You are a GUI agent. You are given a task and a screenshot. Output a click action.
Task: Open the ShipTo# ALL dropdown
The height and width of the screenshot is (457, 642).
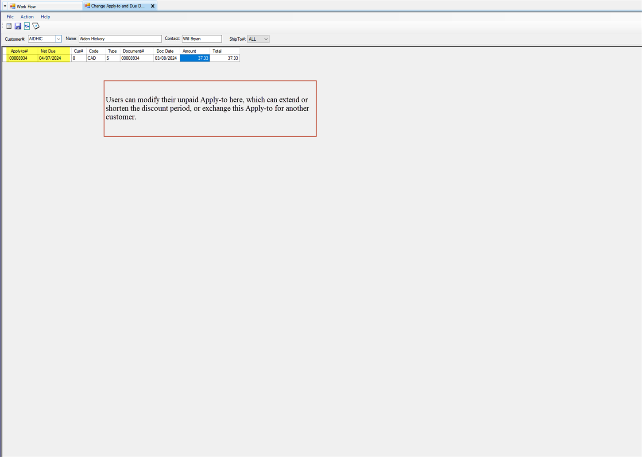pos(266,39)
